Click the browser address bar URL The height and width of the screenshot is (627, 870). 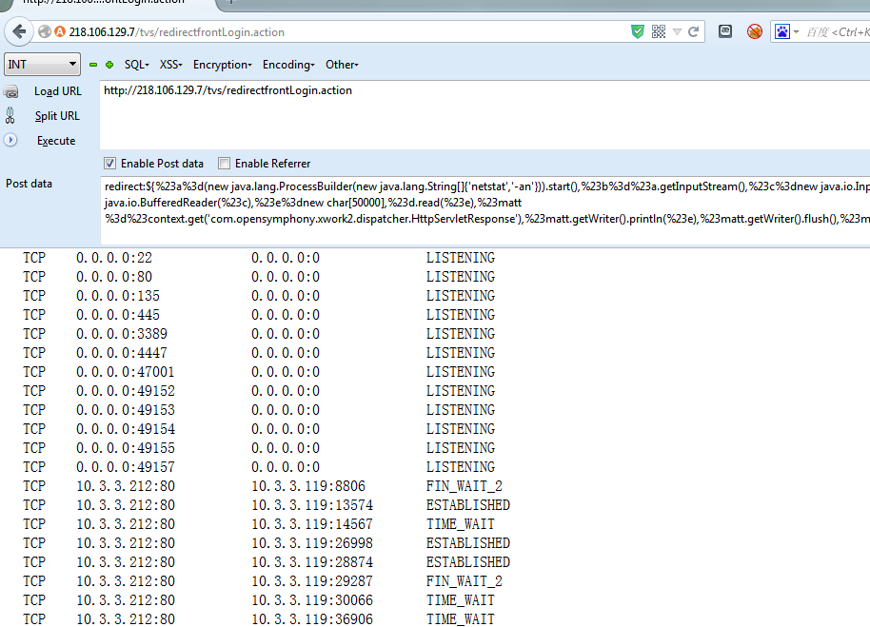[176, 32]
